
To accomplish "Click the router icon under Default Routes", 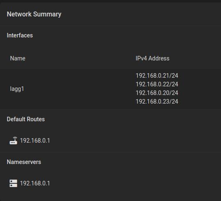I will pyautogui.click(x=14, y=141).
